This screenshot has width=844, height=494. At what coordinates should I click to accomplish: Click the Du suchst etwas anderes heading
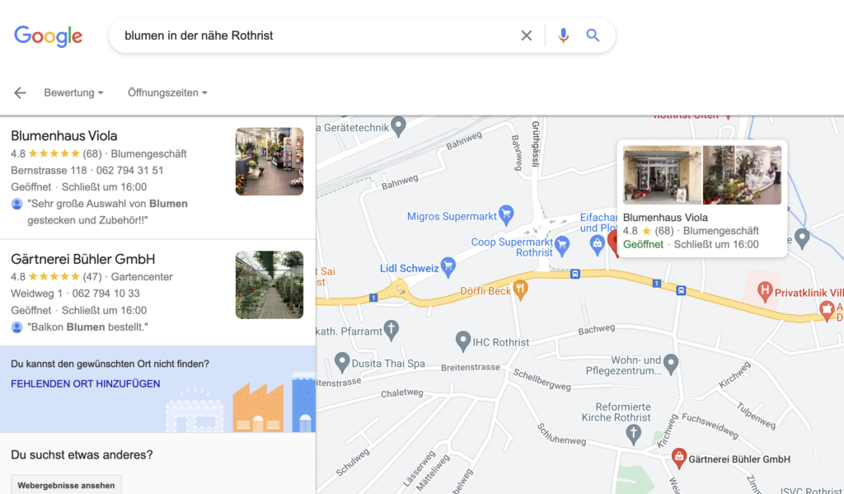coord(82,454)
